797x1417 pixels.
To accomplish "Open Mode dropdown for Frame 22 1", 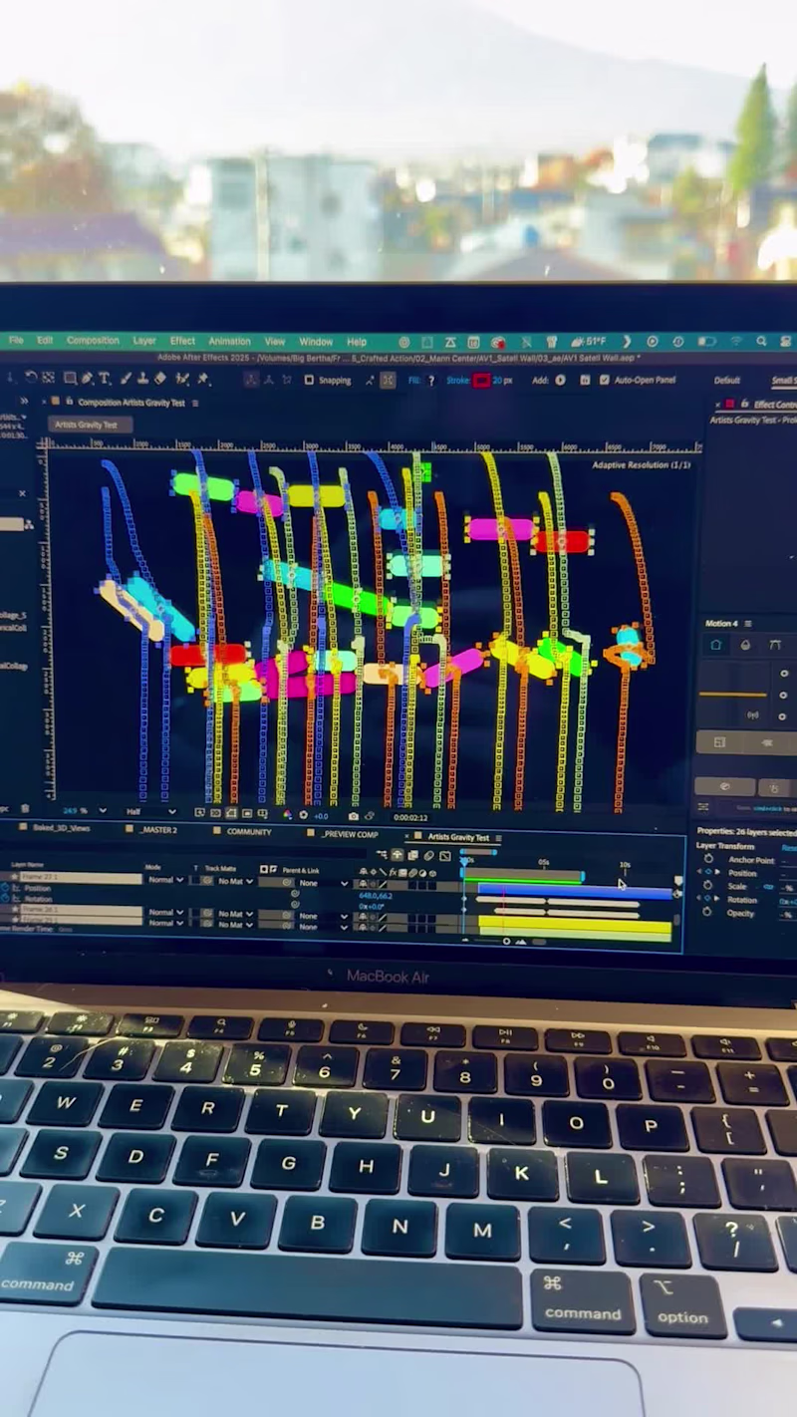I will pyautogui.click(x=166, y=880).
